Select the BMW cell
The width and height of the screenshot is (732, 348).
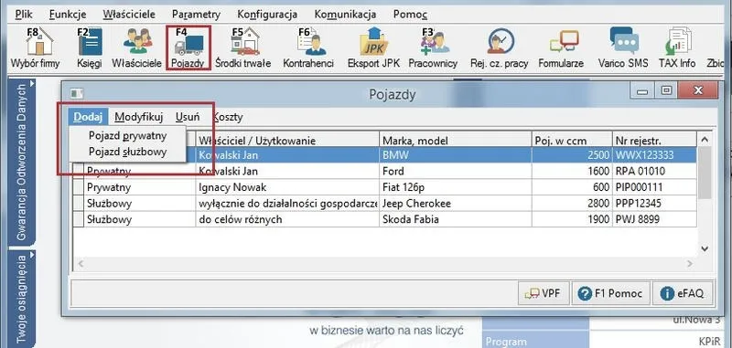[455, 154]
